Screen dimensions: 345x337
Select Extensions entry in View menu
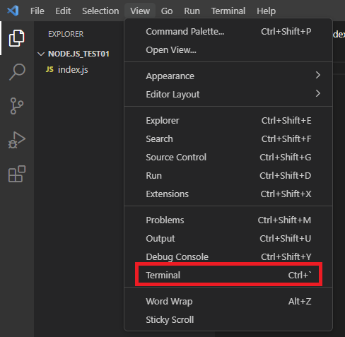tap(228, 194)
